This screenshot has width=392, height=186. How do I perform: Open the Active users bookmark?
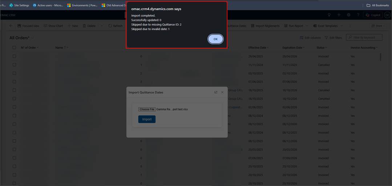pyautogui.click(x=48, y=5)
